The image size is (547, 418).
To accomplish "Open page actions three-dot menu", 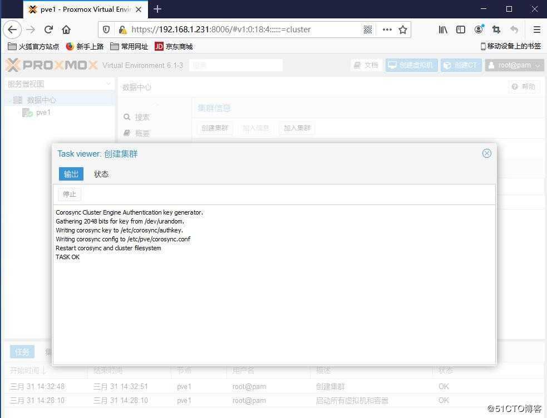I will 387,30.
